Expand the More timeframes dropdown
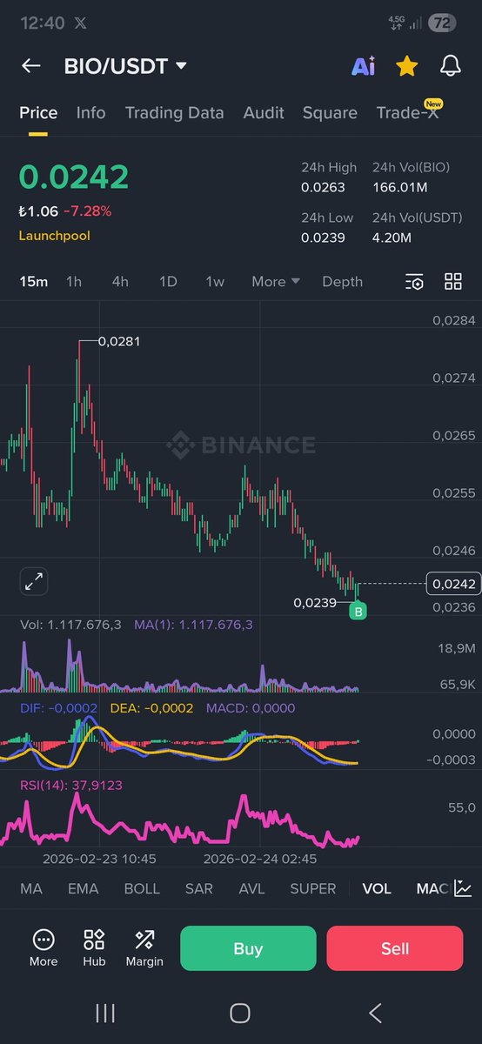 [276, 281]
